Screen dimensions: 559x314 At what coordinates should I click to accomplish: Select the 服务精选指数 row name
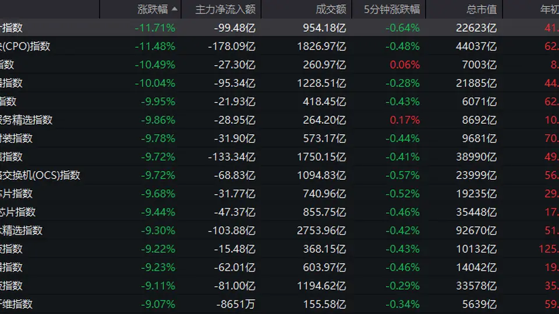point(26,120)
